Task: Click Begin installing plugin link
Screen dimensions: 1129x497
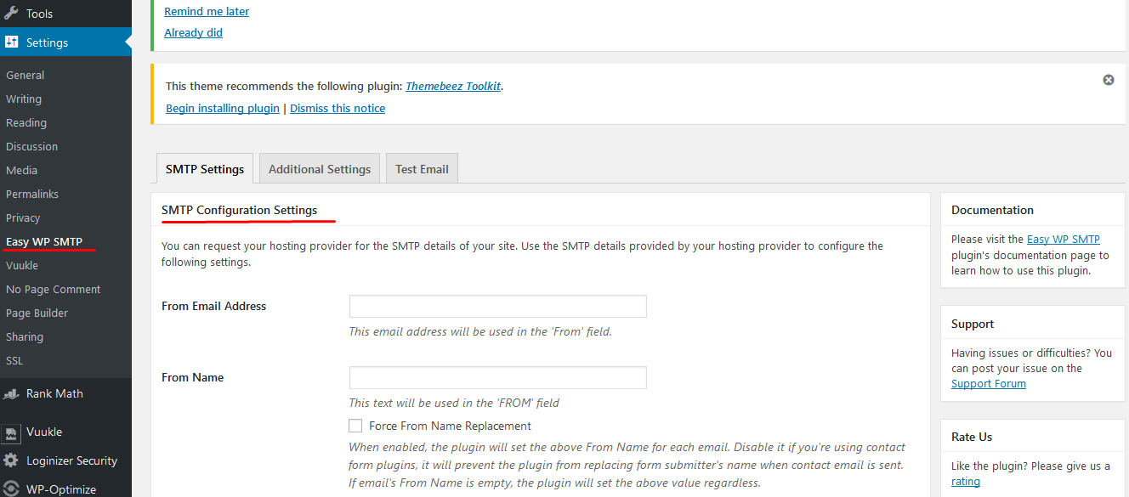Action: 223,109
